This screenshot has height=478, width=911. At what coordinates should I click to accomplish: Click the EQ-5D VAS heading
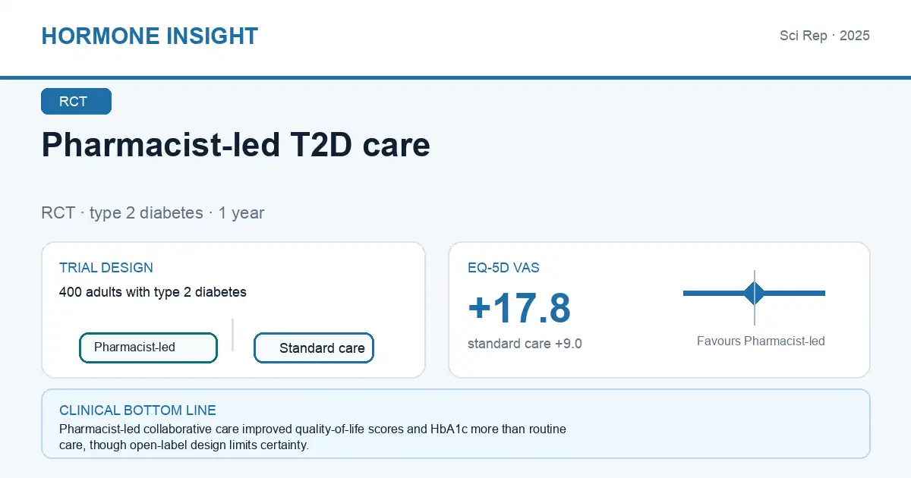click(x=504, y=268)
